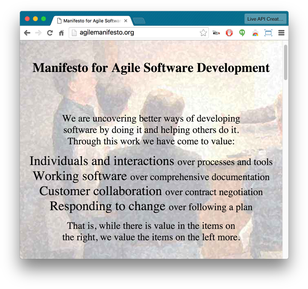Click 'We are uncovering better ways of developing'
The width and height of the screenshot is (308, 289).
click(151, 119)
